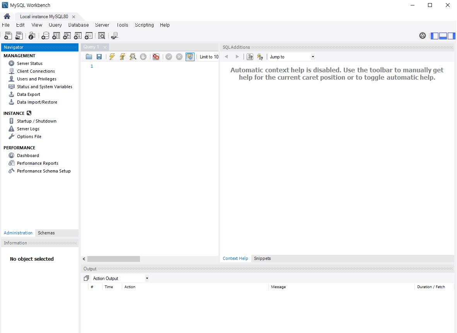Open the Scripting menu
The width and height of the screenshot is (457, 333).
tap(144, 25)
